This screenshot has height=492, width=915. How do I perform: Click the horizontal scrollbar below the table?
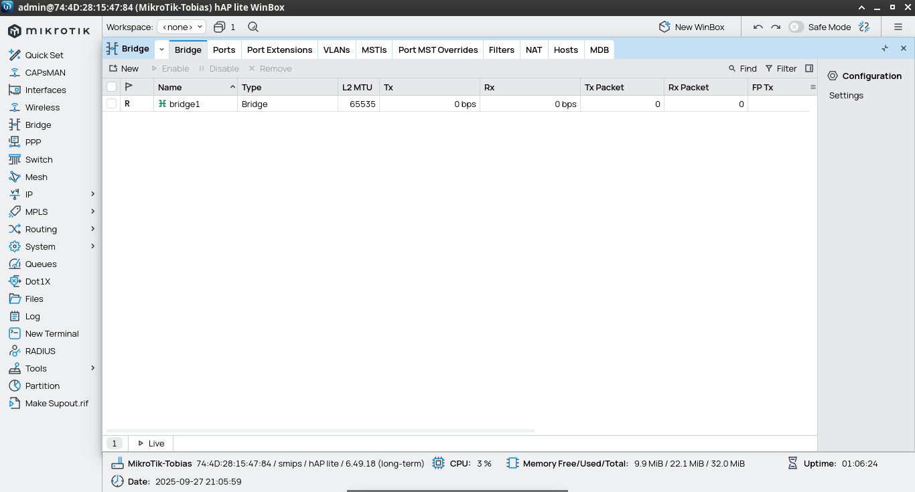(x=320, y=430)
